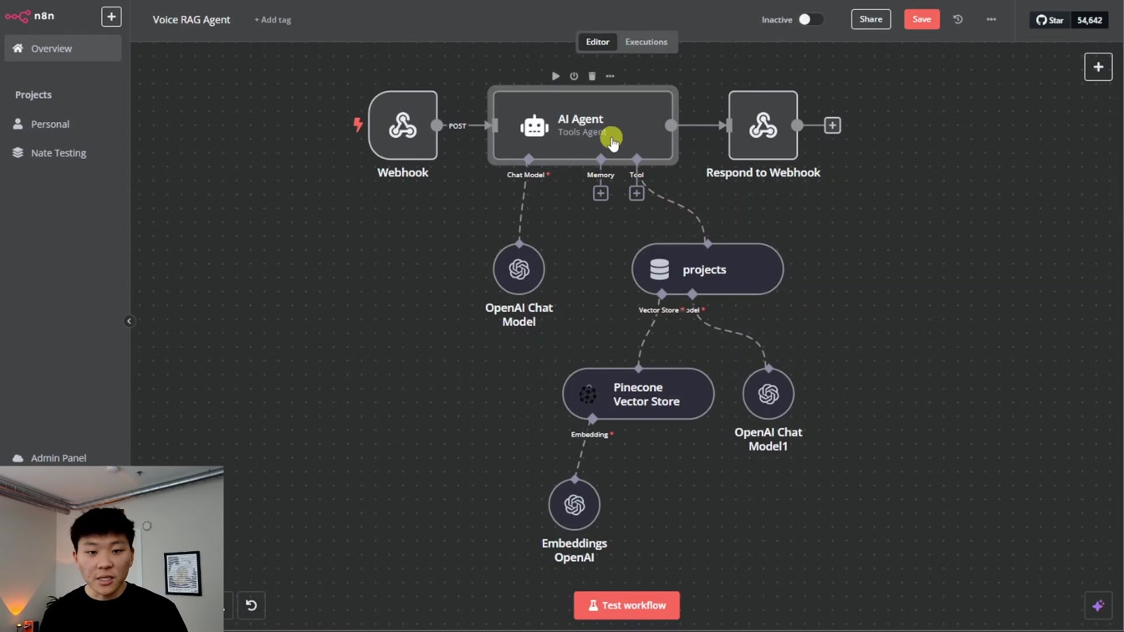Select the Webhook trigger node
1124x632 pixels.
point(403,125)
